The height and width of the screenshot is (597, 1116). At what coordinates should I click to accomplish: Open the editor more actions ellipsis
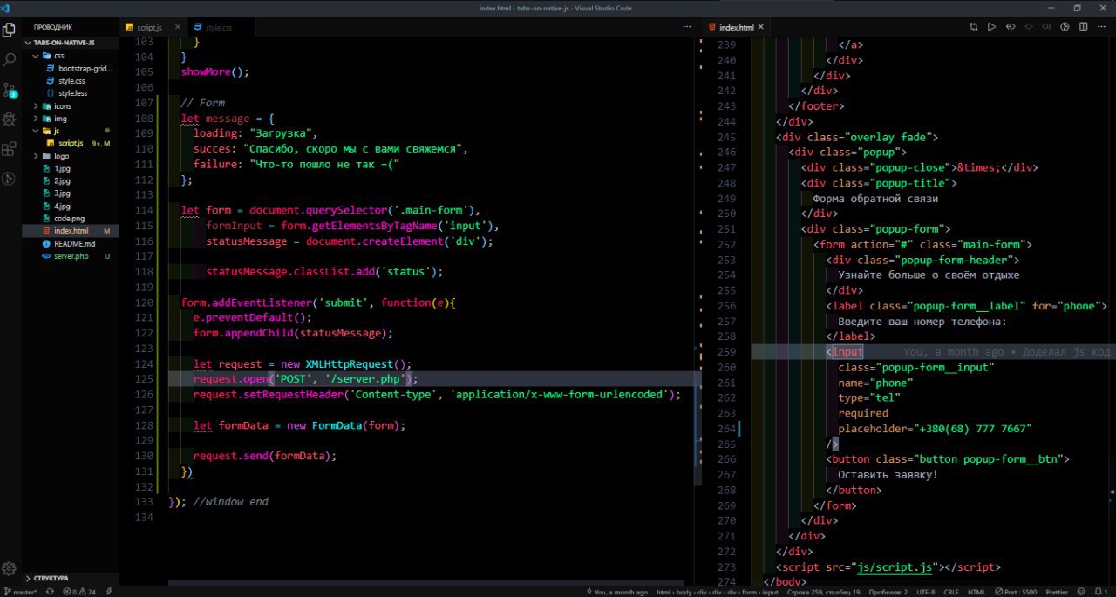[1101, 27]
